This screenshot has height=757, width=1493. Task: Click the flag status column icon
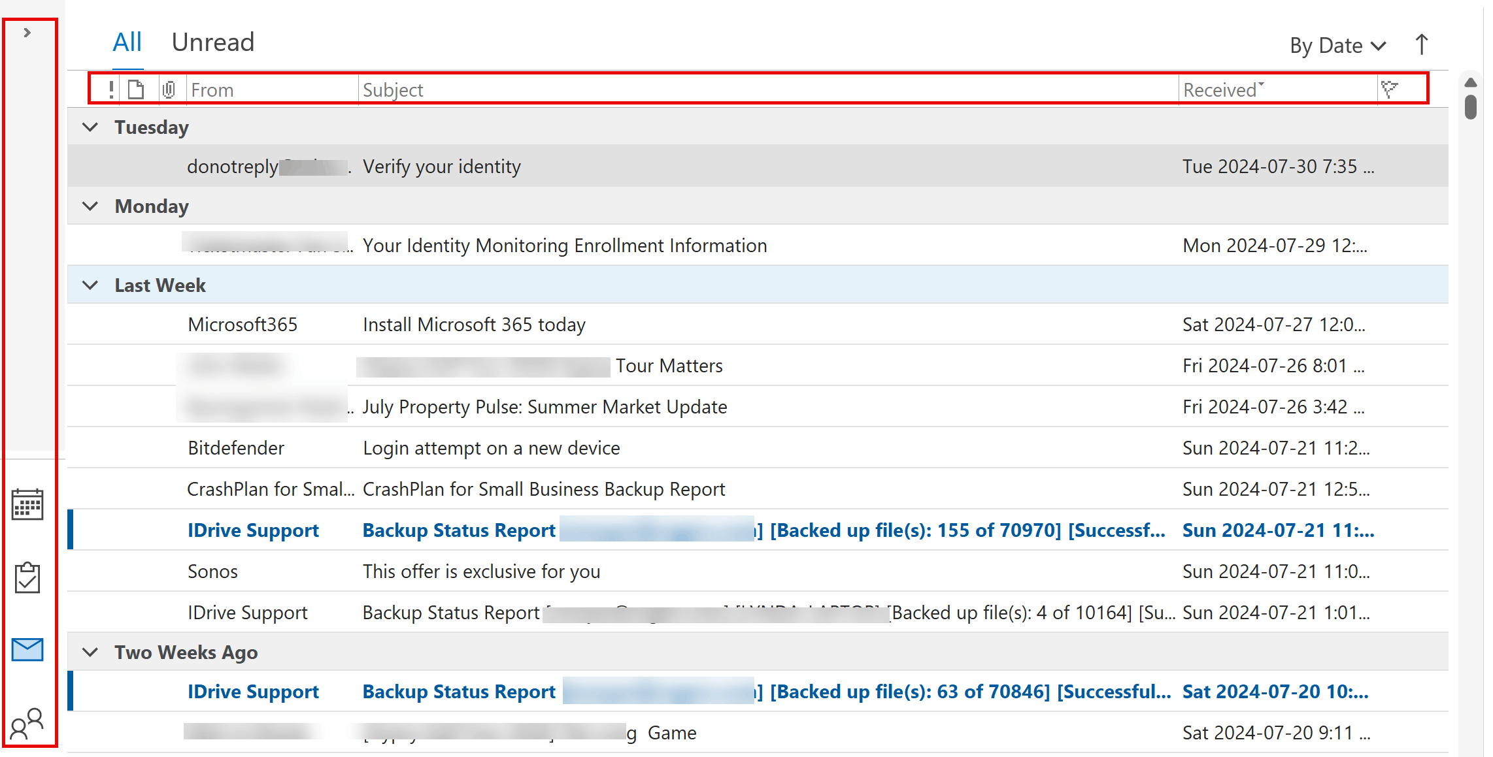click(x=1390, y=89)
